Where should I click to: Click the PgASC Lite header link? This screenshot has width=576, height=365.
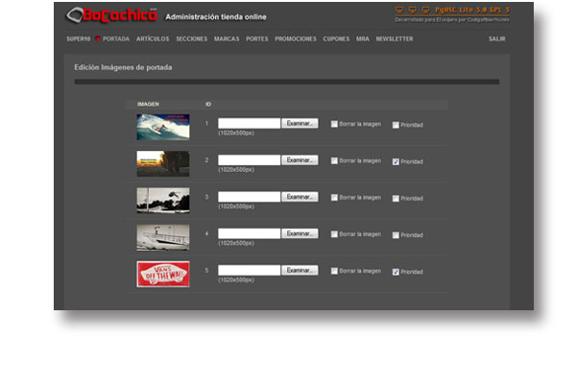pos(472,11)
